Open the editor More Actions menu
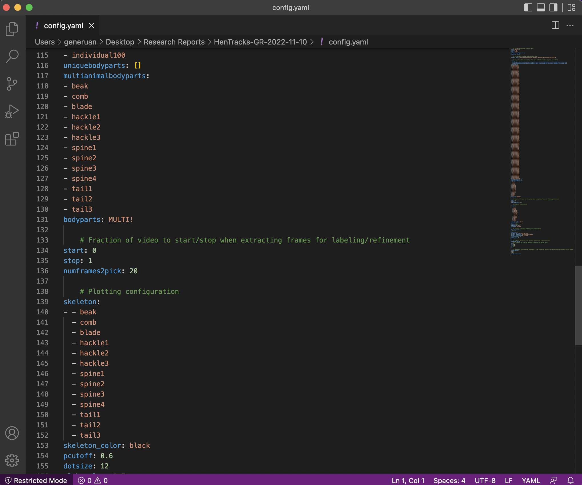Screen dimensions: 582x485 coord(570,25)
